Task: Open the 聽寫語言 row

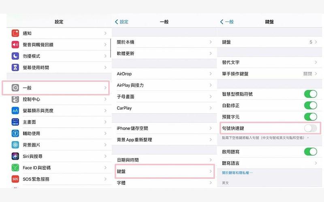Action: (269, 163)
